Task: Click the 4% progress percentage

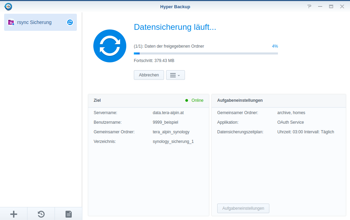Action: [275, 46]
